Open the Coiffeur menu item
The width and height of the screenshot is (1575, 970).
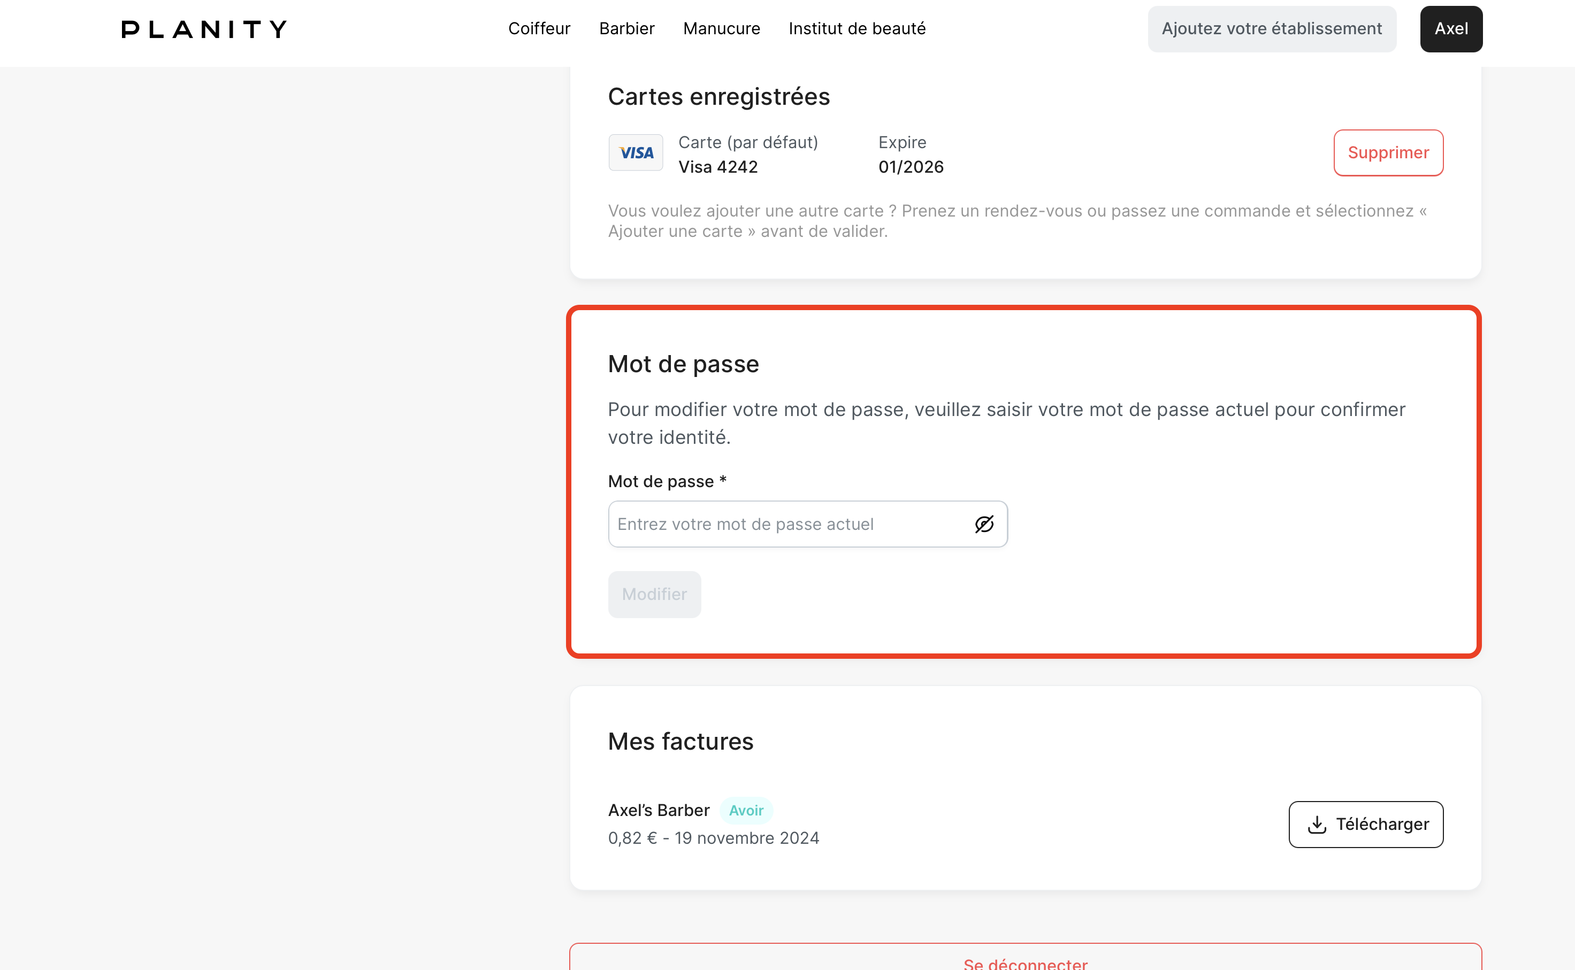pos(539,29)
